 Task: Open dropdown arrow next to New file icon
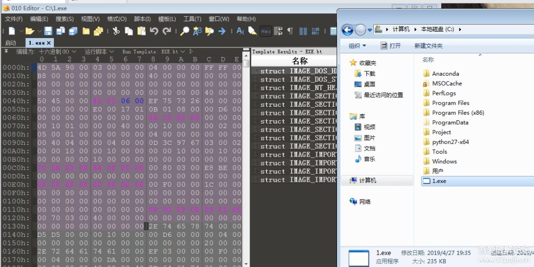[x=21, y=31]
